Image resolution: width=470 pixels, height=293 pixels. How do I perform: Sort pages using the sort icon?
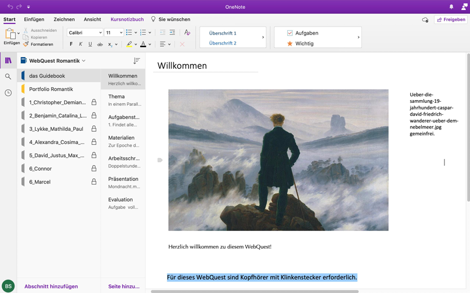click(x=137, y=61)
